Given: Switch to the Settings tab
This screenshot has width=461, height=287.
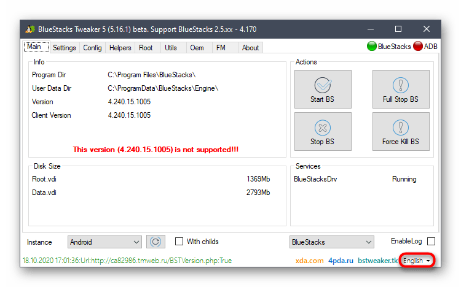Looking at the screenshot, I should (x=65, y=48).
